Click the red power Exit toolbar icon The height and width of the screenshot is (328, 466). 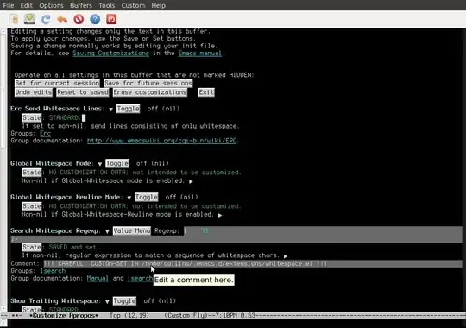(111, 19)
